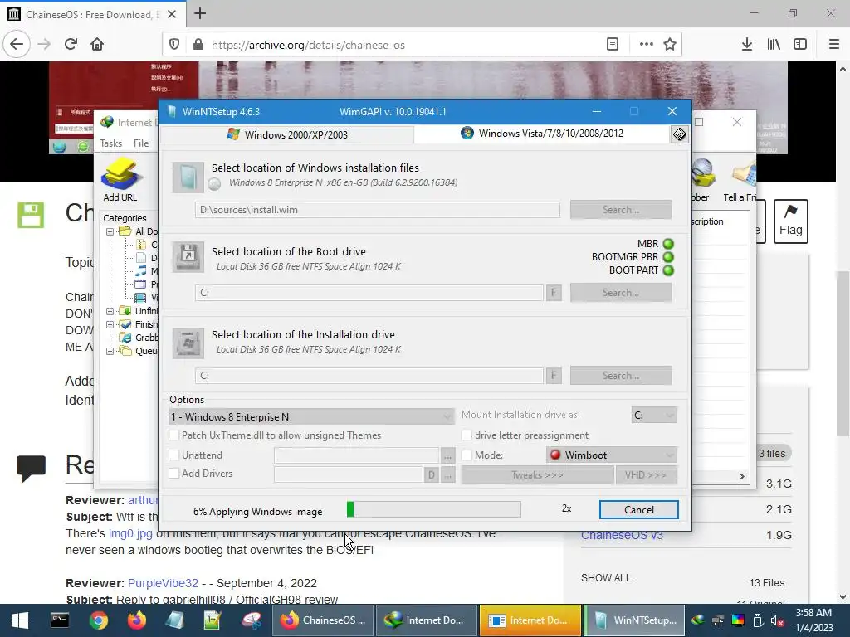Switch to Windows 2000/XP/2003 tab

(287, 134)
